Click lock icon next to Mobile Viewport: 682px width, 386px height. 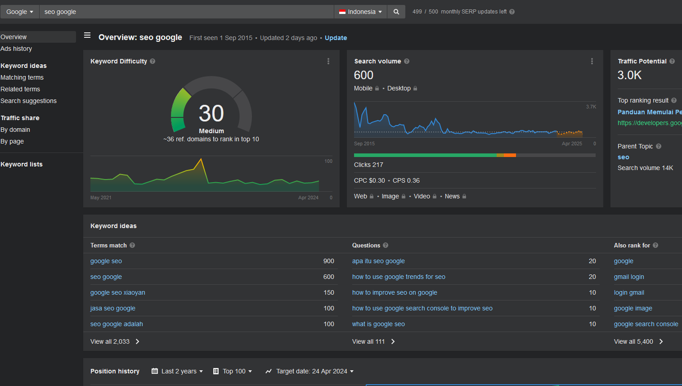(x=377, y=88)
